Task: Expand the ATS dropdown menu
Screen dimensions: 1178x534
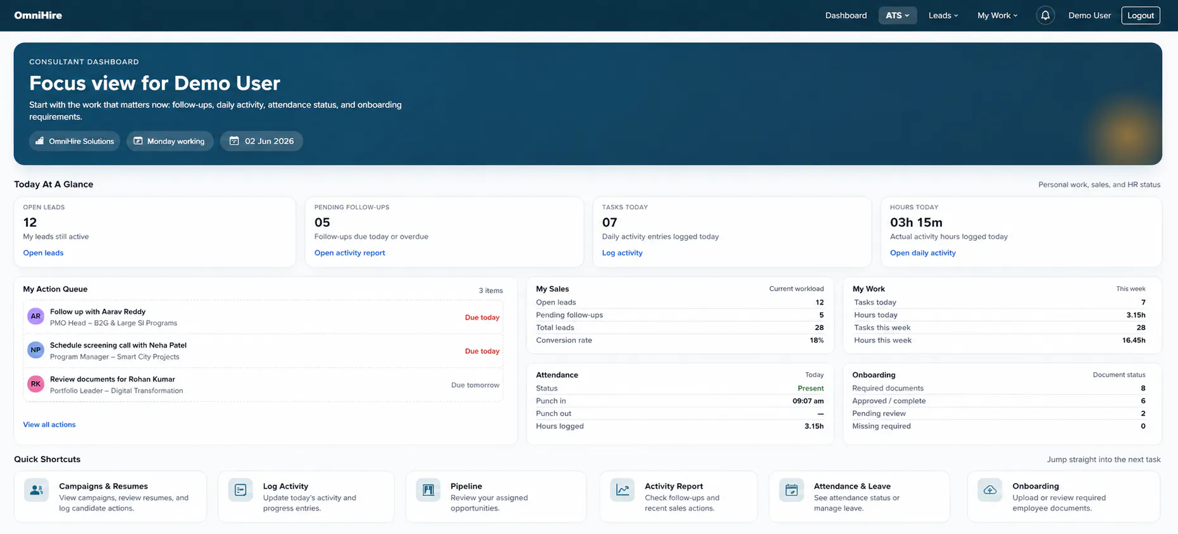Action: [x=897, y=15]
